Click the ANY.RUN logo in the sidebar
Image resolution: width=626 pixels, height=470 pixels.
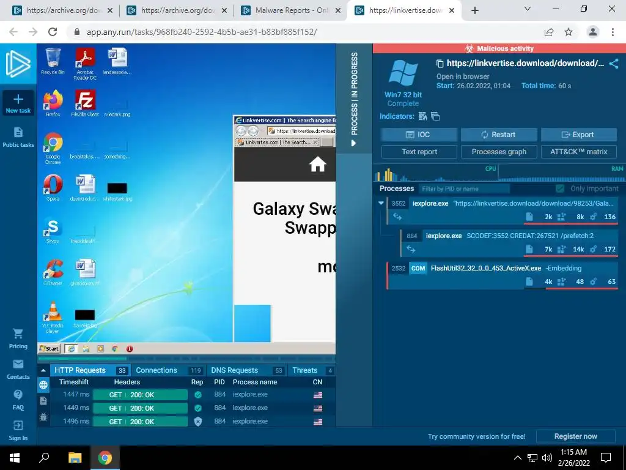click(18, 64)
